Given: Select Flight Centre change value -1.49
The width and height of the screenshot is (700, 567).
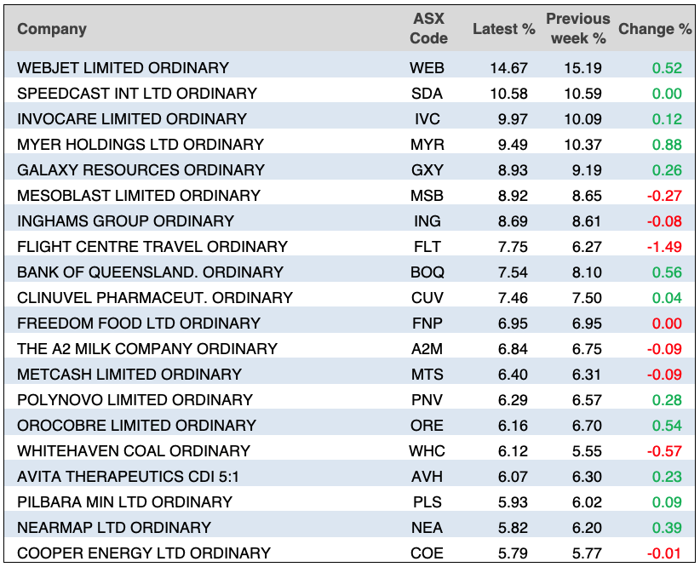Looking at the screenshot, I should click(666, 247).
